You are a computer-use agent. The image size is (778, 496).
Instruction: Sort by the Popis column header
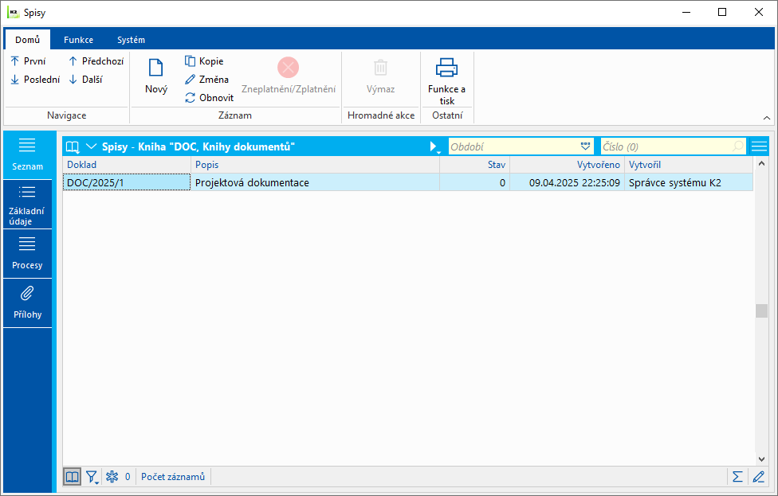point(315,165)
